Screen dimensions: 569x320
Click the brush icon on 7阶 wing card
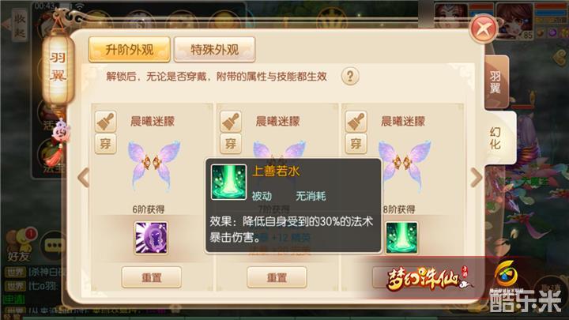pos(231,122)
